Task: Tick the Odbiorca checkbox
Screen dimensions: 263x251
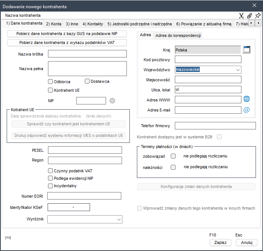Action: click(x=50, y=82)
